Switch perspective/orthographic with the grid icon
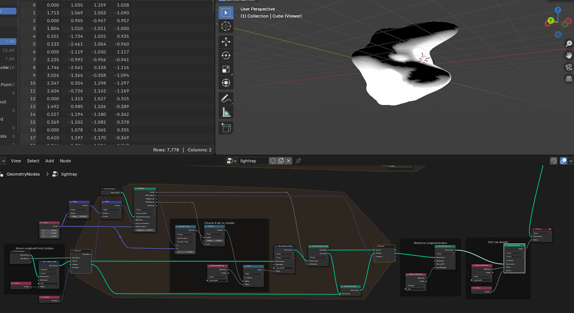 (x=569, y=79)
